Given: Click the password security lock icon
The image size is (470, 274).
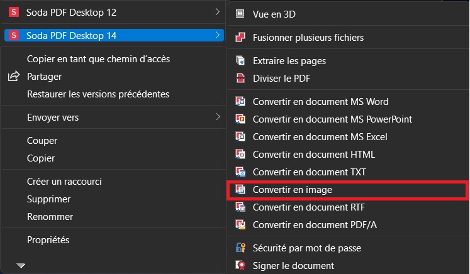Looking at the screenshot, I should pos(240,248).
